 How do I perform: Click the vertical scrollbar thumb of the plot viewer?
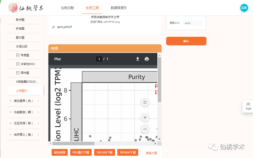(x=159, y=80)
